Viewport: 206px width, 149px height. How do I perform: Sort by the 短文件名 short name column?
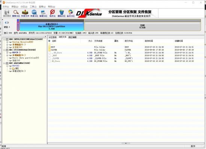pyautogui.click(x=128, y=41)
